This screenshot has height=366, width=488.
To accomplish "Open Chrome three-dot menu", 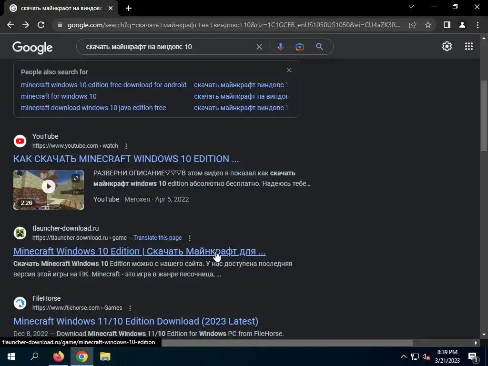I will click(478, 25).
